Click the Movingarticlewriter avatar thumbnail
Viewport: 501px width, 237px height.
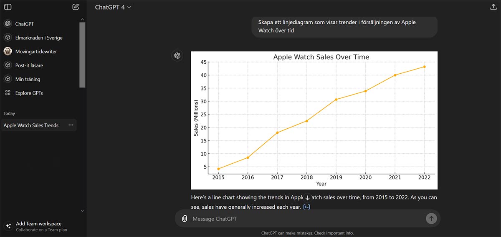[8, 51]
